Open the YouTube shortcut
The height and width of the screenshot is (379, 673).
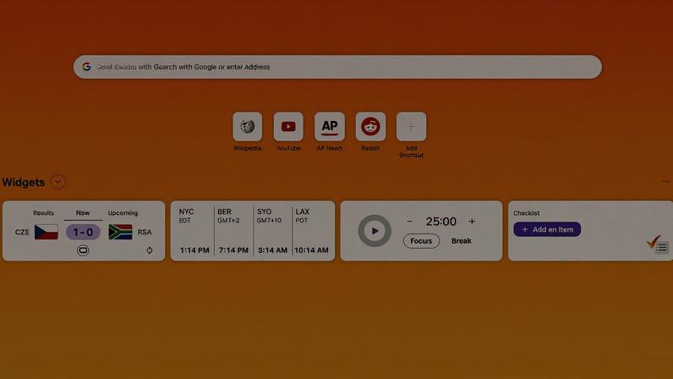point(288,127)
